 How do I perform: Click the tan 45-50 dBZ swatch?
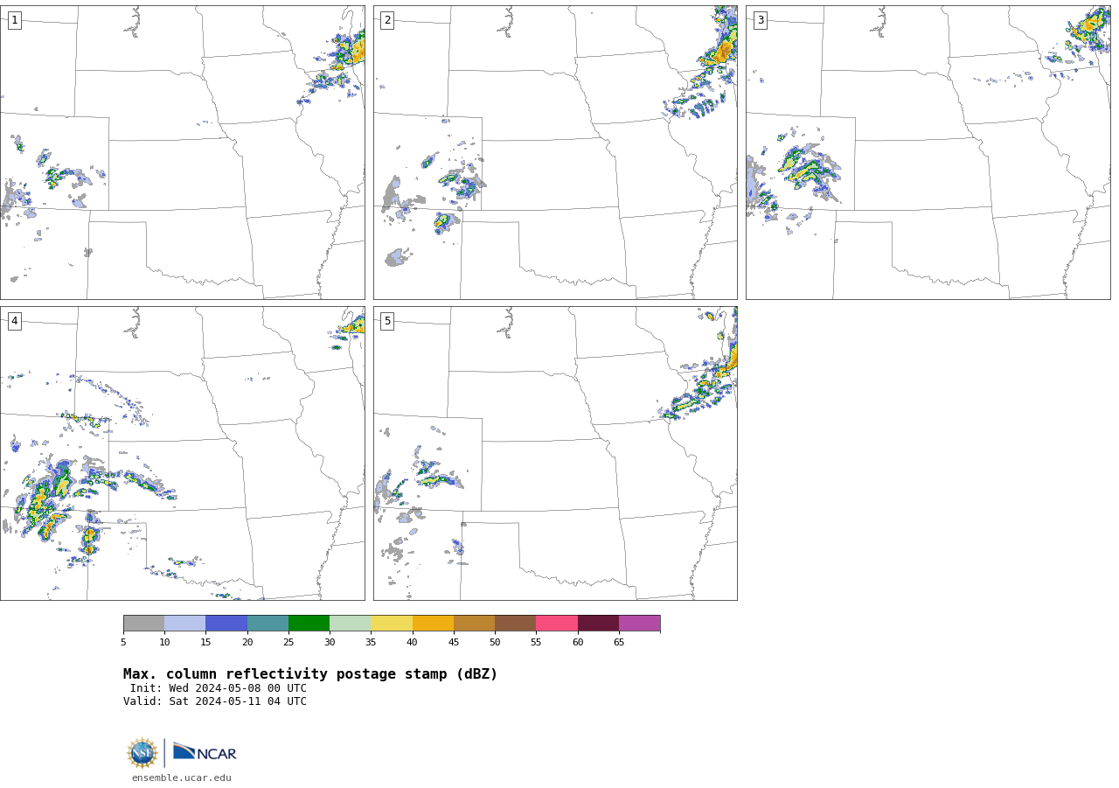474,624
